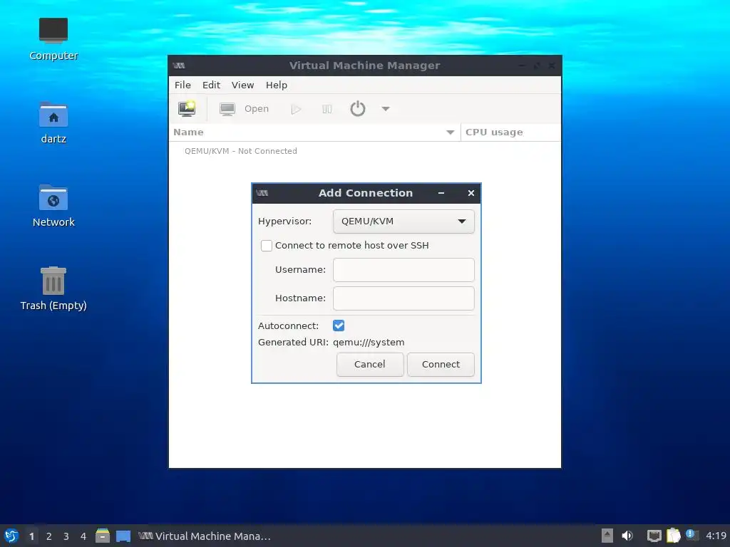Click the Virtual Machine Manager window icon

(x=179, y=66)
